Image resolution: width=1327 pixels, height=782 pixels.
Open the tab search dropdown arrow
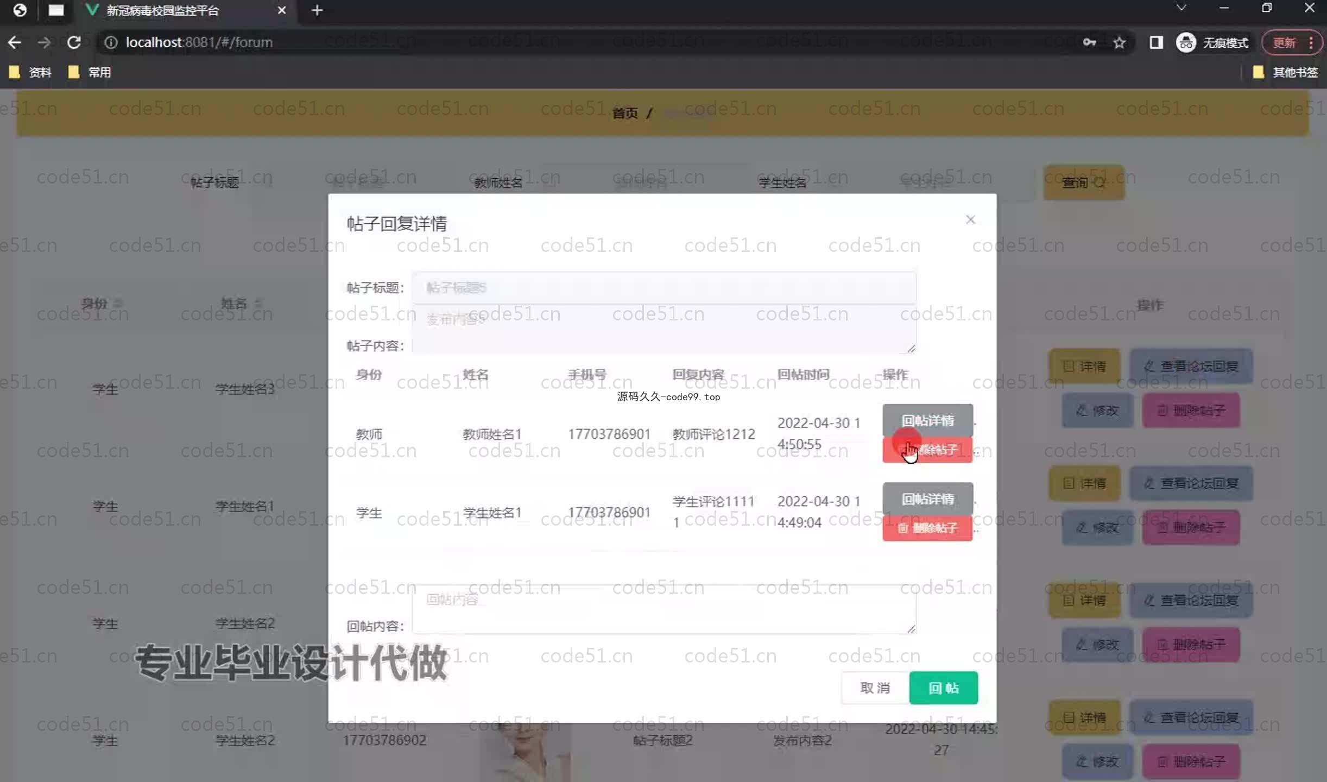click(1181, 8)
